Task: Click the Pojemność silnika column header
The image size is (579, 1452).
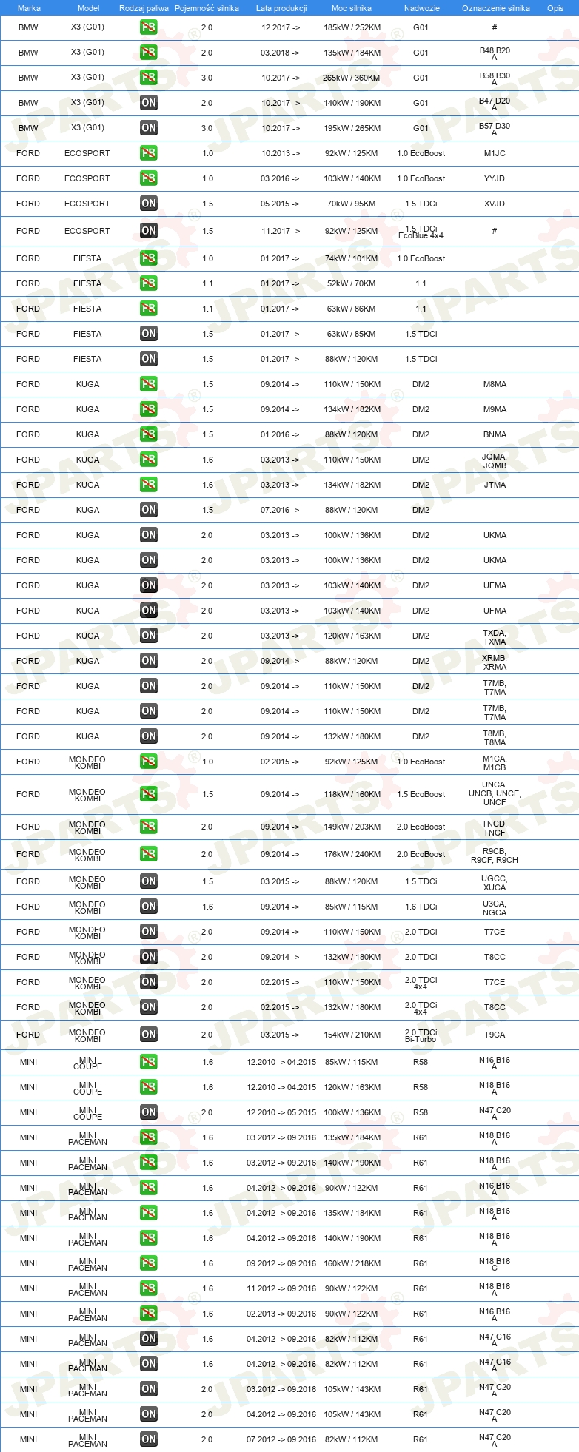Action: coord(207,8)
